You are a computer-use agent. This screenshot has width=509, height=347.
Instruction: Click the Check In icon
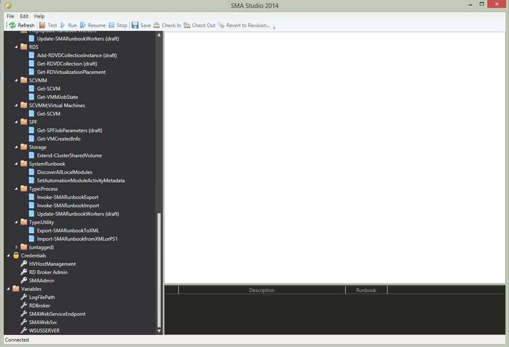[157, 25]
